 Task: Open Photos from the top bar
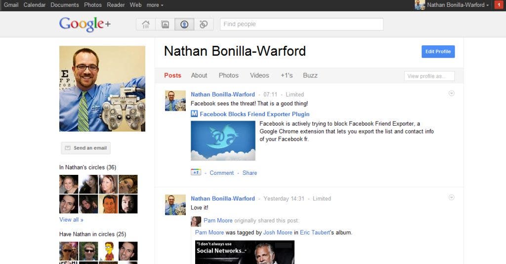click(x=92, y=5)
